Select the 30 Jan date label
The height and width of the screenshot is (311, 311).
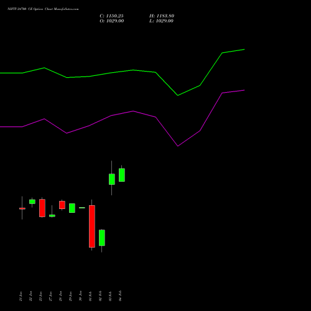(80, 296)
